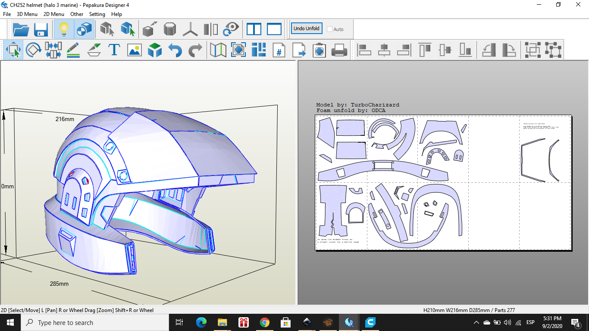Image resolution: width=589 pixels, height=331 pixels.
Task: Switch to the single-pane window layout
Action: [x=274, y=29]
